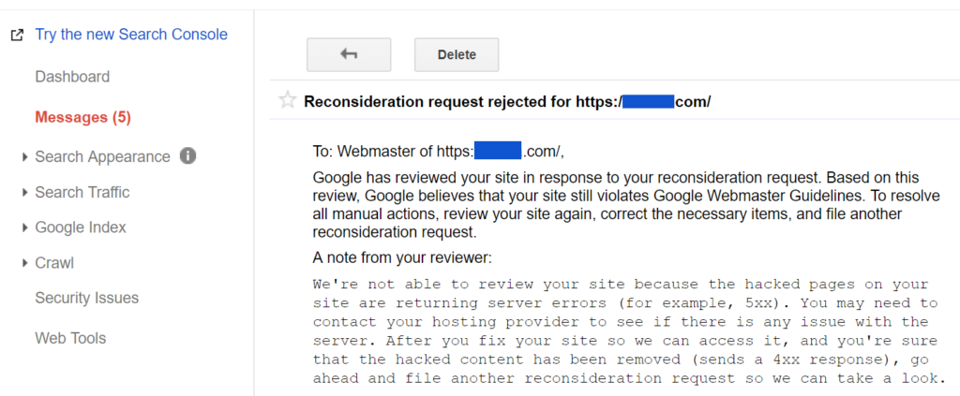Expand the Search Appearance arrow

pos(24,157)
